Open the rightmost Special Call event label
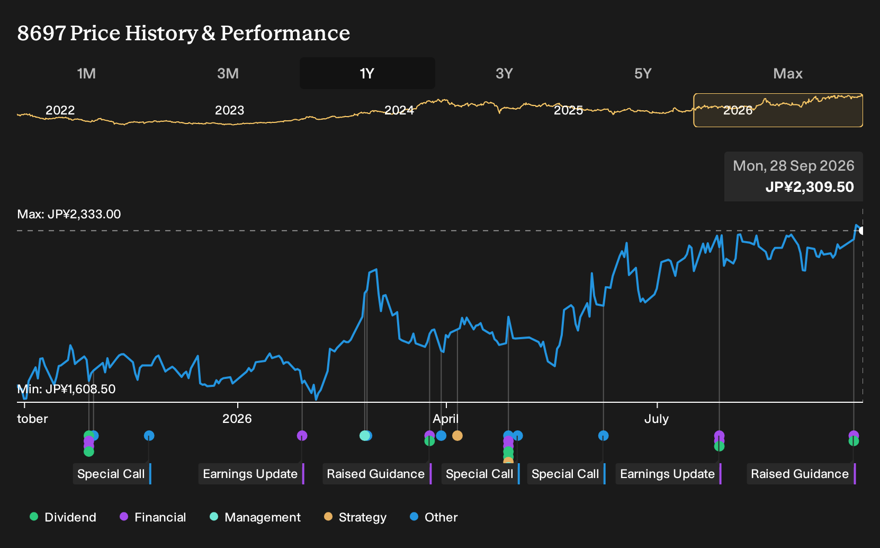The height and width of the screenshot is (548, 880). [x=566, y=474]
